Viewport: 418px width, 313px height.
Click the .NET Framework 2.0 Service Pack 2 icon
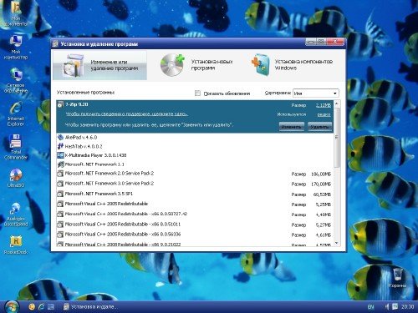pos(60,174)
